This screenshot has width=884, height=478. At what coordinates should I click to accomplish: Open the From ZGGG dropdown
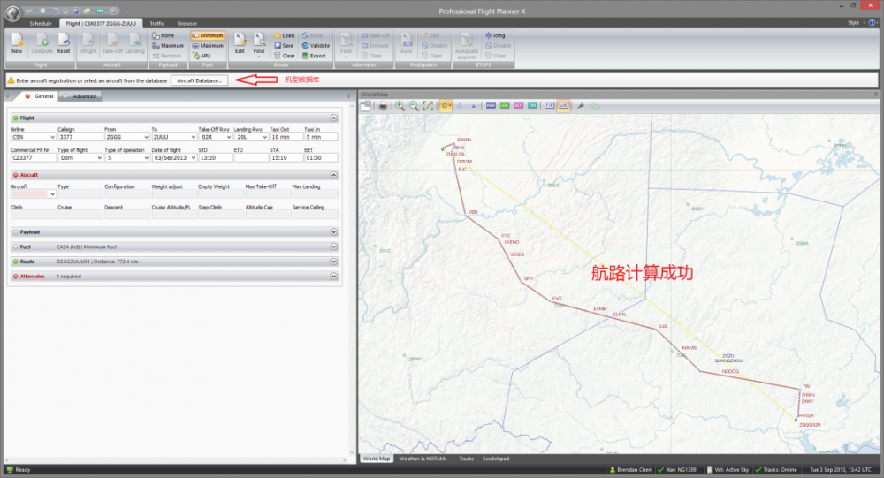[x=146, y=137]
